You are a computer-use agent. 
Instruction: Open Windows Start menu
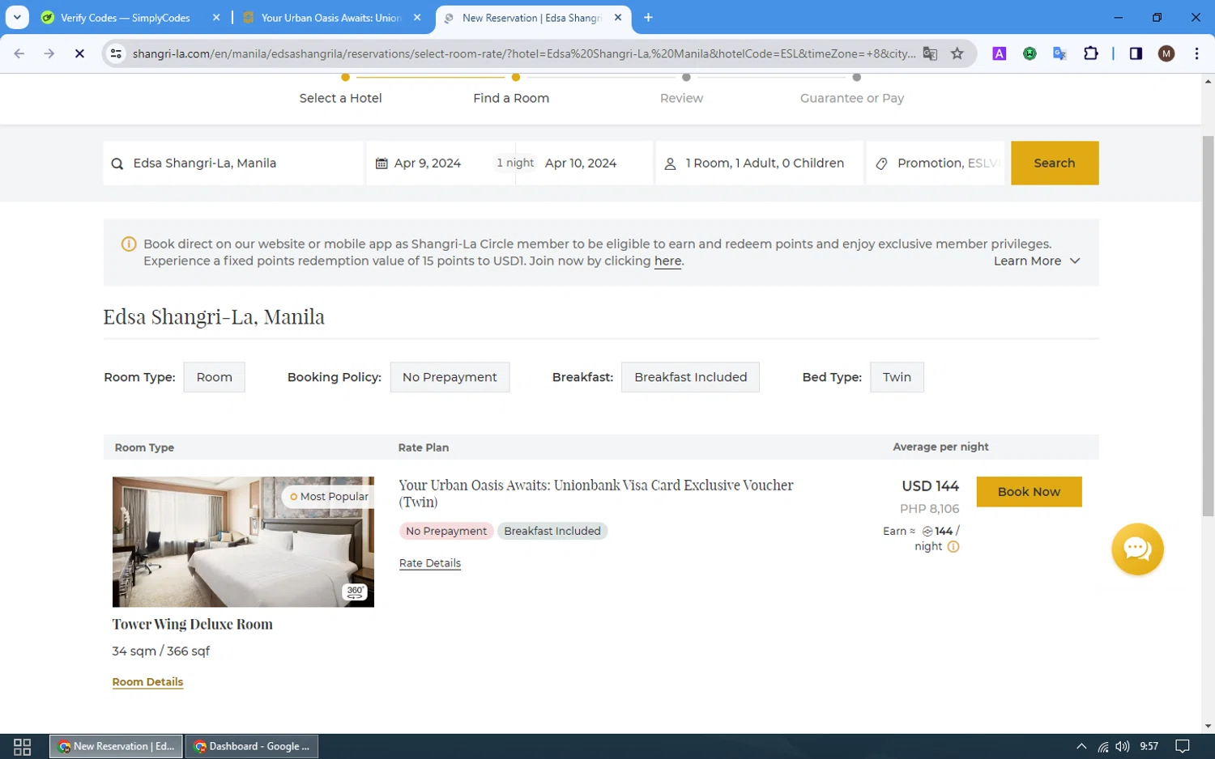23,747
